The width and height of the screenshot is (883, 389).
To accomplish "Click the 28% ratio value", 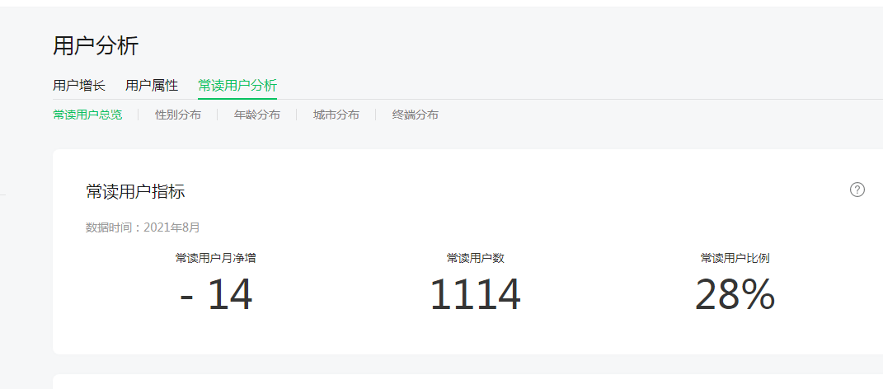I will click(x=735, y=295).
